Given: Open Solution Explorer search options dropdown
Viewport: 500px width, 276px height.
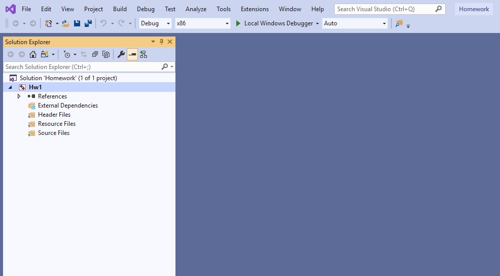Looking at the screenshot, I should [172, 66].
